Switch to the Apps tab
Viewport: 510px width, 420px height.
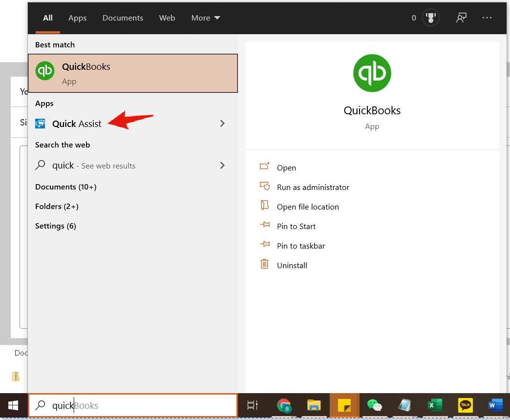click(77, 18)
